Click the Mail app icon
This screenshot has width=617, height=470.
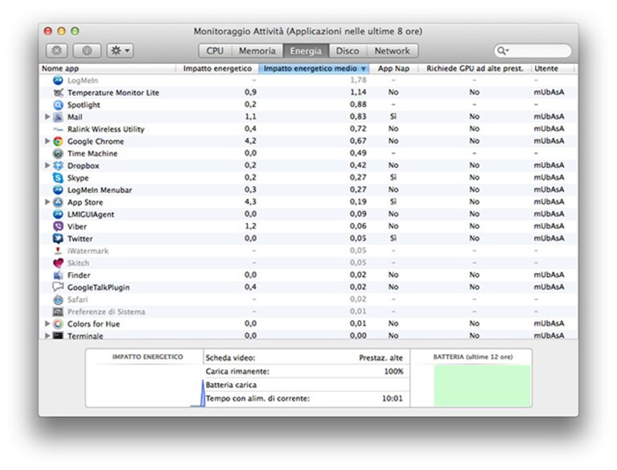58,117
